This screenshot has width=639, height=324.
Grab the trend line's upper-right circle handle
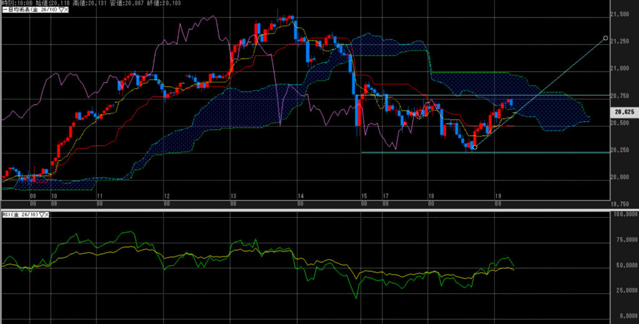(x=605, y=38)
